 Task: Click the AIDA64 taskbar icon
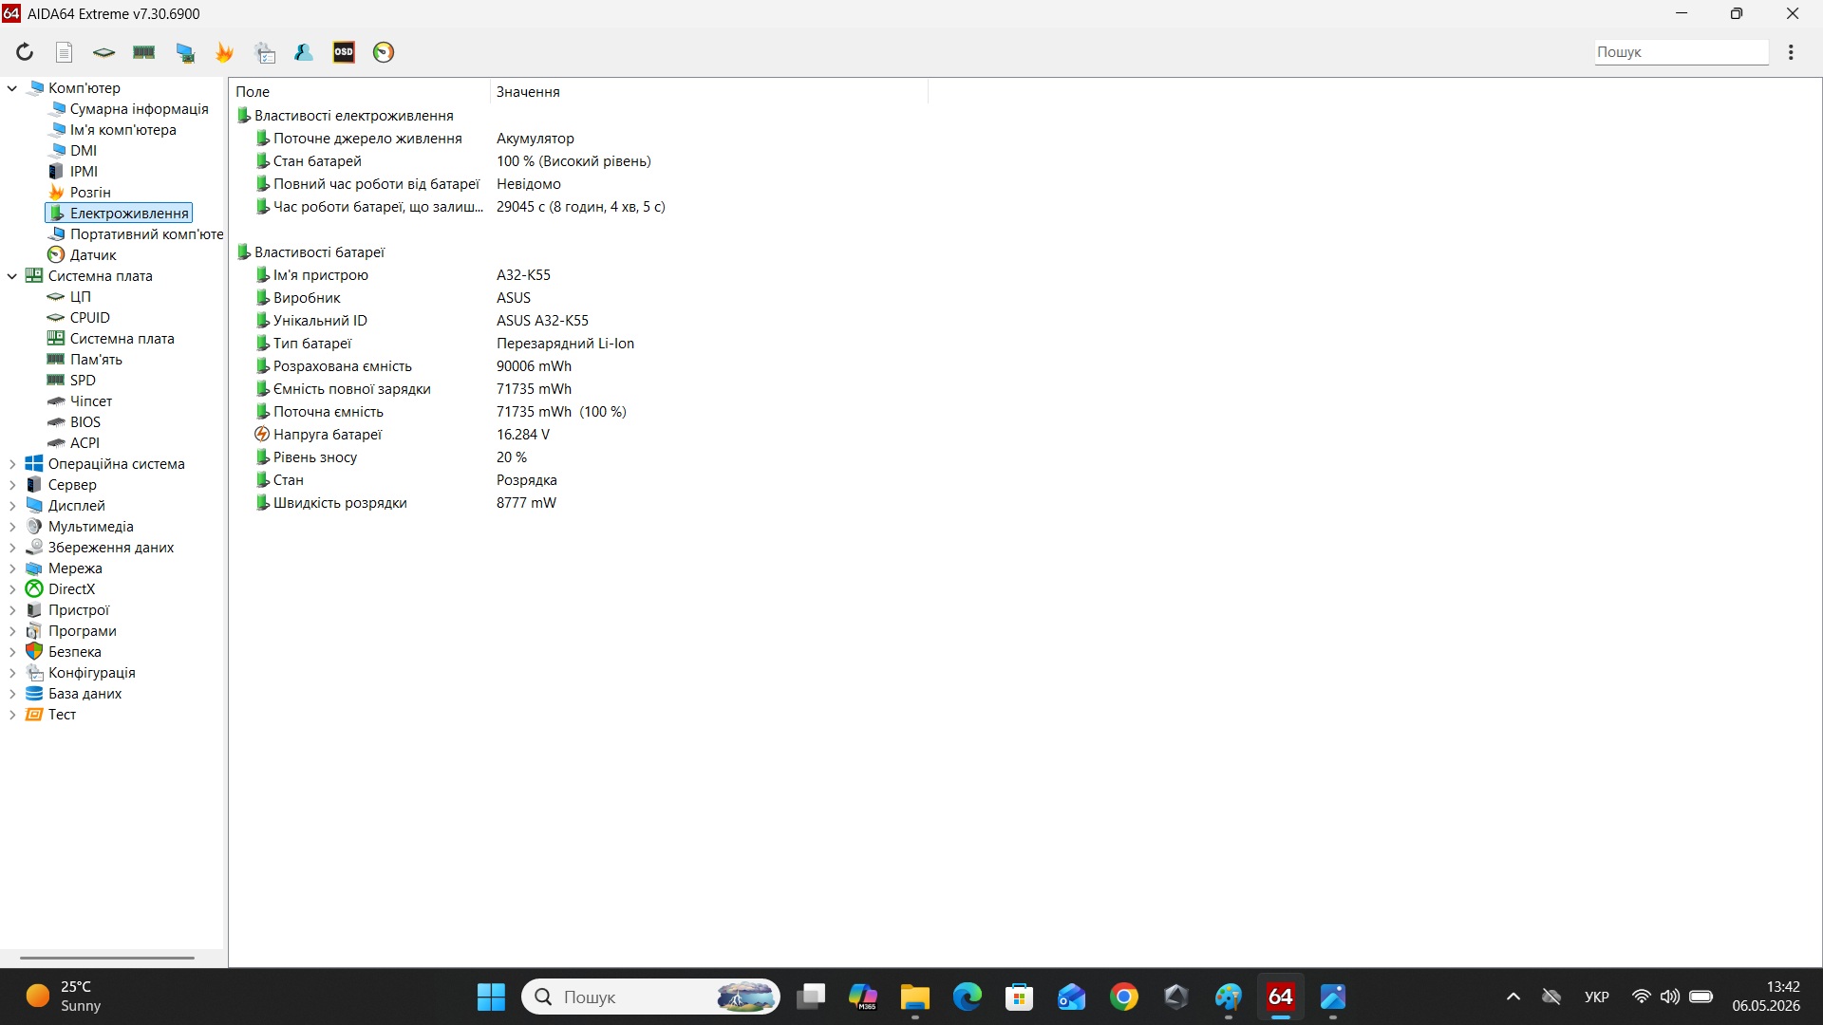[x=1281, y=997]
